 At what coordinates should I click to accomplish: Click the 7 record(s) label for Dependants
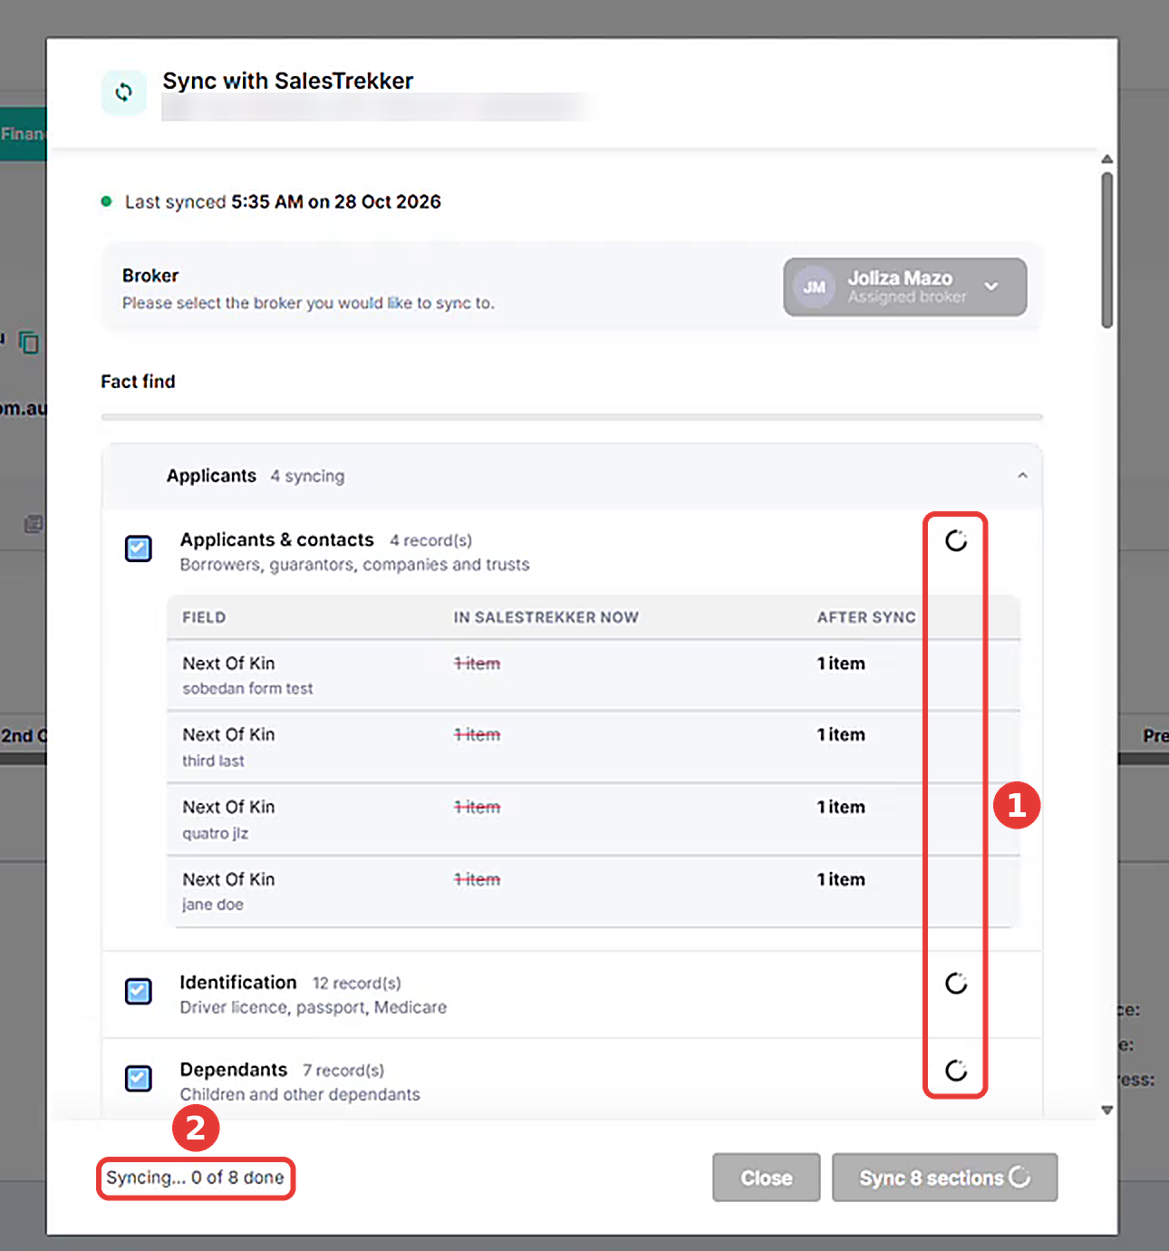click(x=343, y=1070)
